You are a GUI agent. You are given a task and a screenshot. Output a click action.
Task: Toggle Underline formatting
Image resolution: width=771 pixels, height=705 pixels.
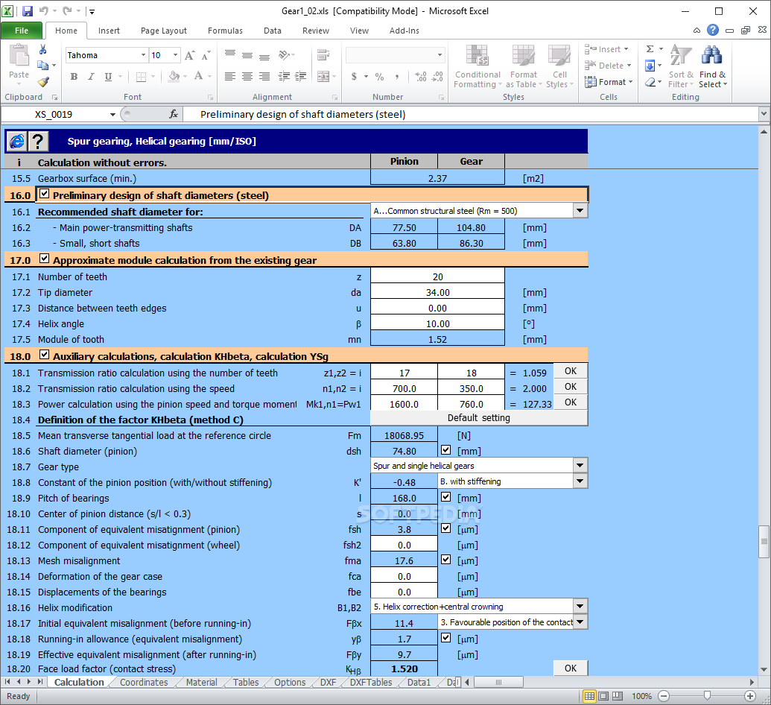(108, 76)
